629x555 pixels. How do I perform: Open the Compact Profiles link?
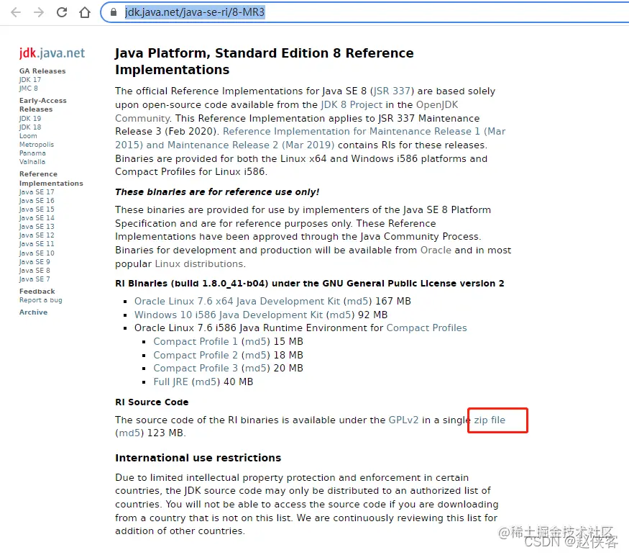pyautogui.click(x=426, y=328)
